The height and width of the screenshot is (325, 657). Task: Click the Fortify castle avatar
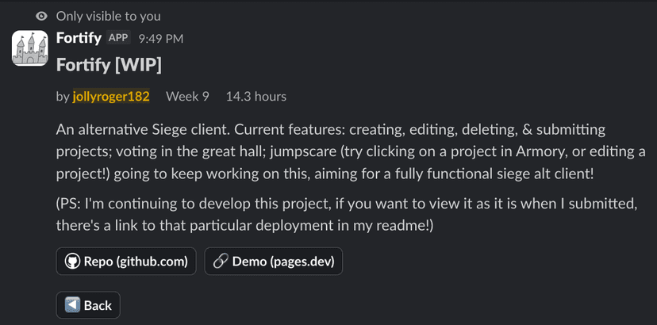tap(31, 48)
